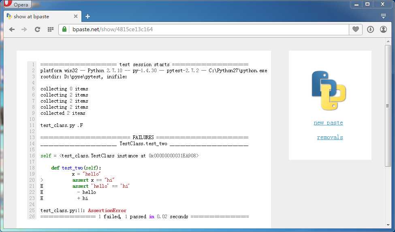This screenshot has height=232, width=395.
Task: Click the 'rootdir: D:\pyse\pytest' line
Action: 83,77
